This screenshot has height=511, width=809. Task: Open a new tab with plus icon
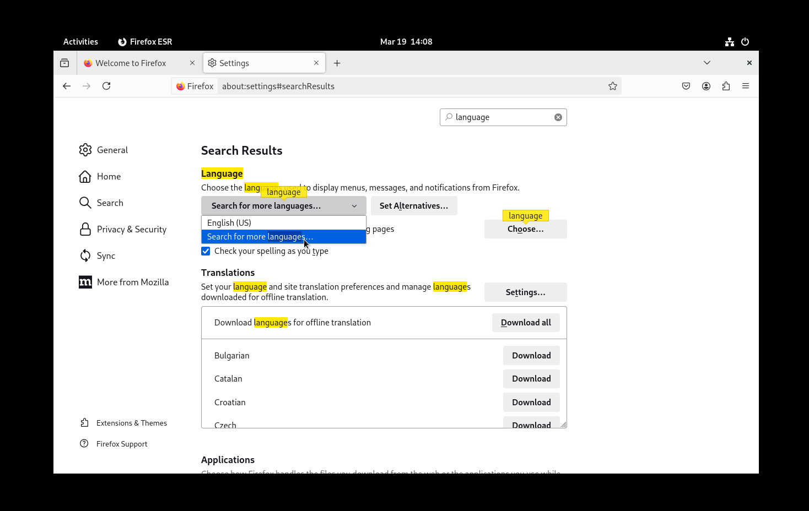pos(337,63)
